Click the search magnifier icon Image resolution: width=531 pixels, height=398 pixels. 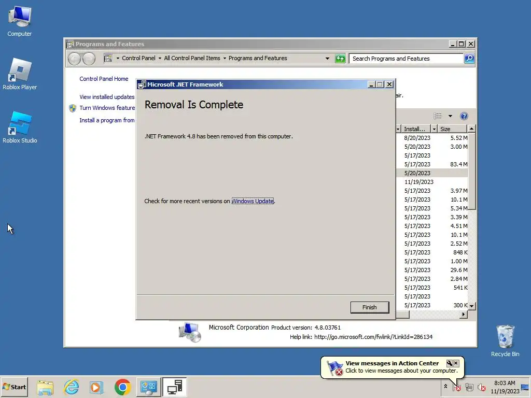pos(469,59)
